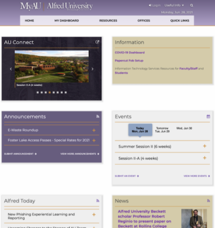Screen dimensions: 215x228
Task: Select the third carousel indicator dot
Action: (x=46, y=93)
